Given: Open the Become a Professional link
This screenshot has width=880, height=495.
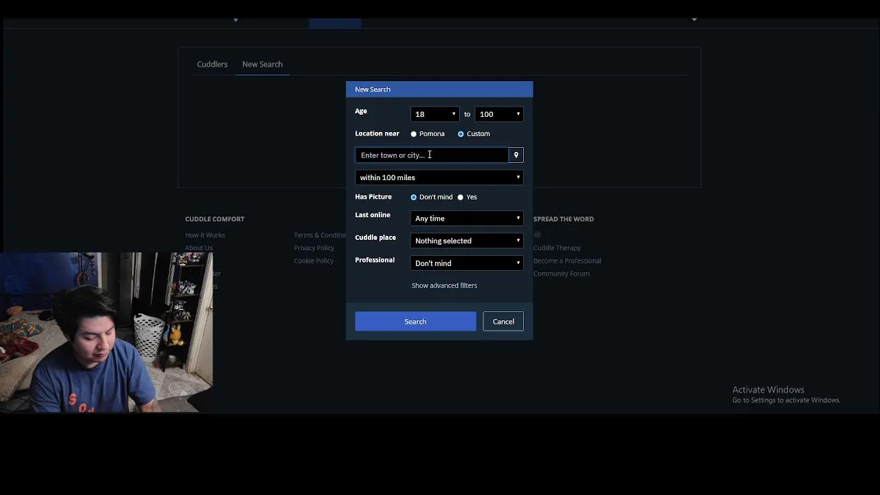Looking at the screenshot, I should coord(567,261).
